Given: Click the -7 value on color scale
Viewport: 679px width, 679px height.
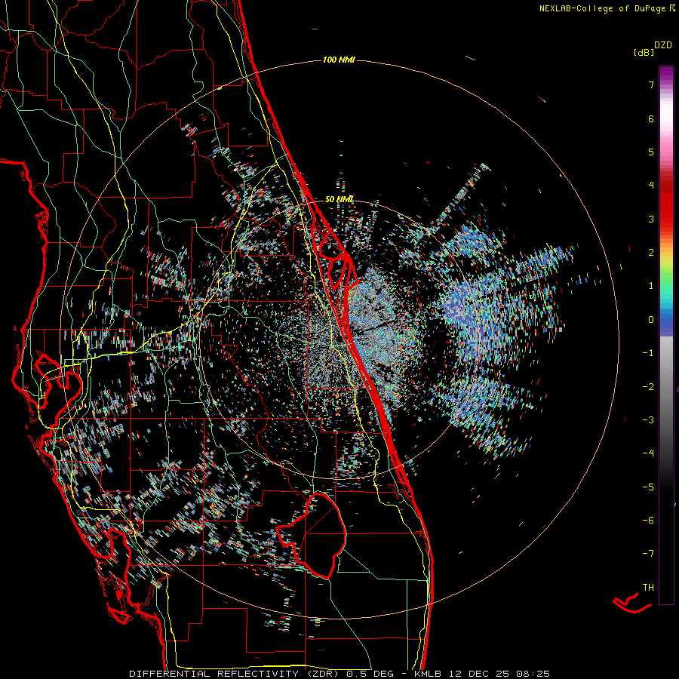Looking at the screenshot, I should [648, 554].
